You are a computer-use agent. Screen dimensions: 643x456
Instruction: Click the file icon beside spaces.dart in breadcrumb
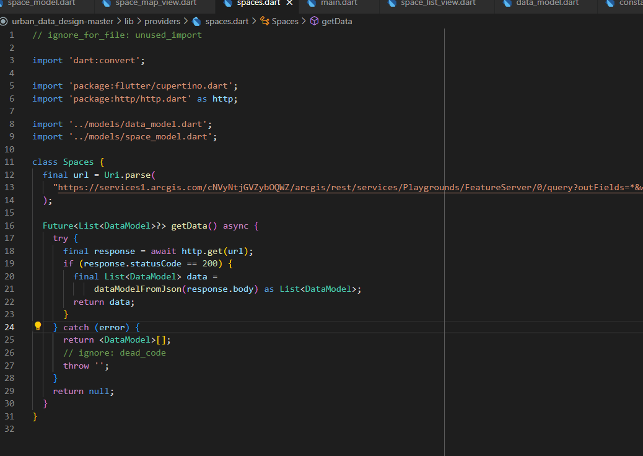click(x=196, y=20)
